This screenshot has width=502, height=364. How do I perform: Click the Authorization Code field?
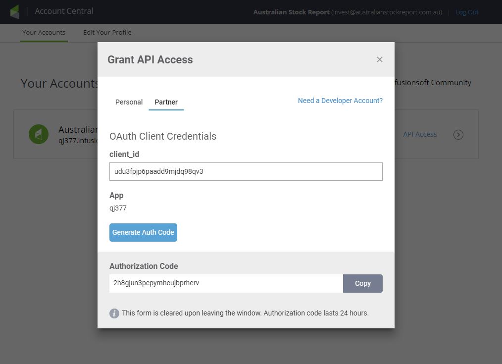pos(226,283)
